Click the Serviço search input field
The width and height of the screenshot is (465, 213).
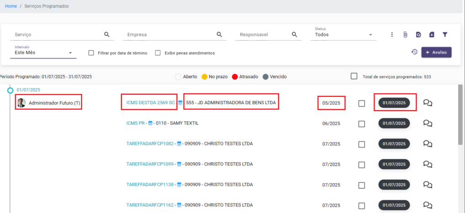pos(57,35)
